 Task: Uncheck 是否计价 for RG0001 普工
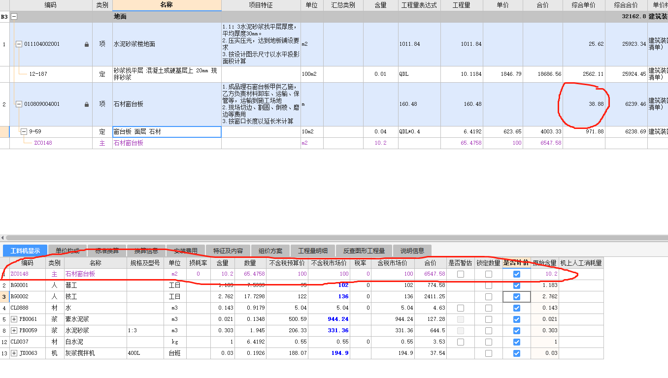coord(517,285)
